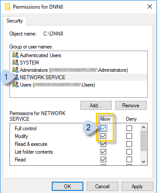Click the Remove button
158x193 pixels.
click(131, 106)
